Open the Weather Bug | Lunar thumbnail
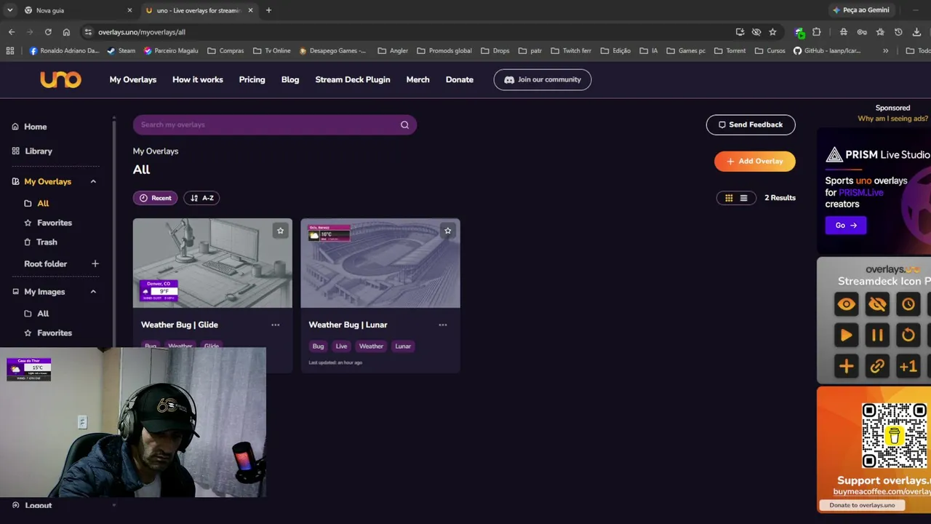This screenshot has width=931, height=524. 380,263
